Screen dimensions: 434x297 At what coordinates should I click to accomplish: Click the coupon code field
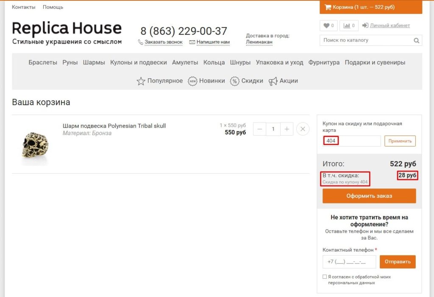click(x=351, y=141)
